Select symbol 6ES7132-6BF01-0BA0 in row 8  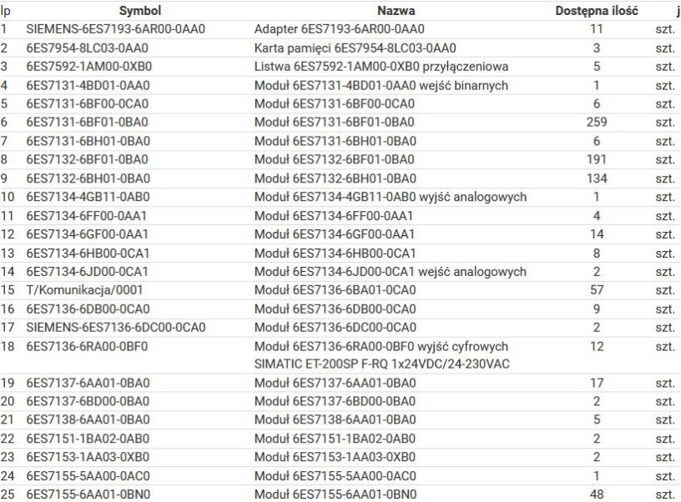pyautogui.click(x=88, y=159)
